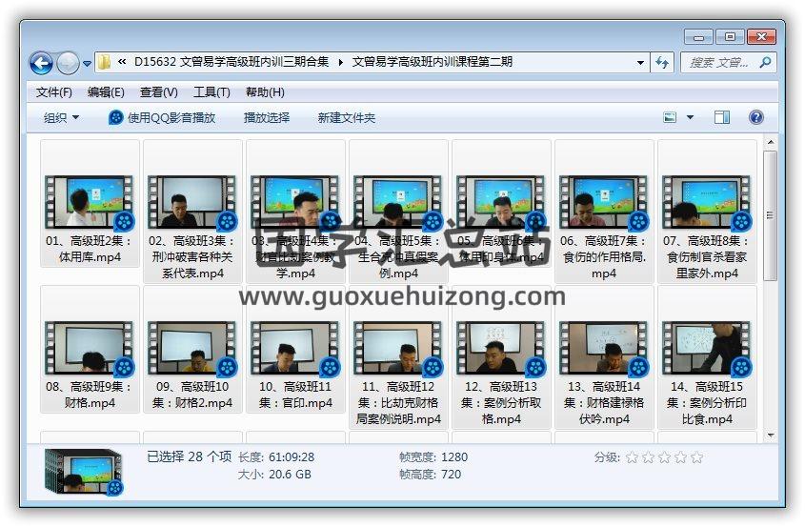
Task: Click filename text 财格2.mp4
Action: click(204, 403)
